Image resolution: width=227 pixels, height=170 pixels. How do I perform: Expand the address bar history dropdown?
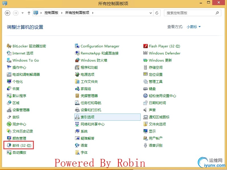tap(151, 13)
